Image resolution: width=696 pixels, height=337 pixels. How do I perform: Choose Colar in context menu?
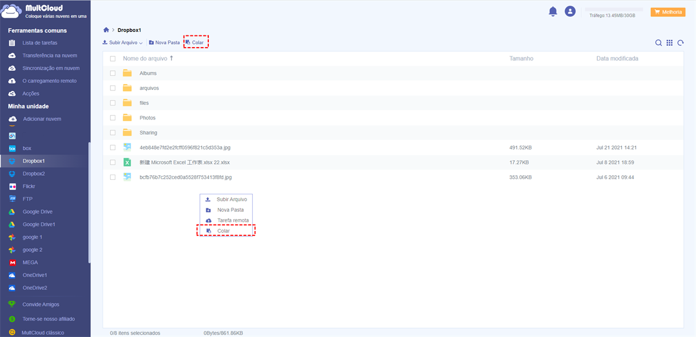pyautogui.click(x=226, y=231)
